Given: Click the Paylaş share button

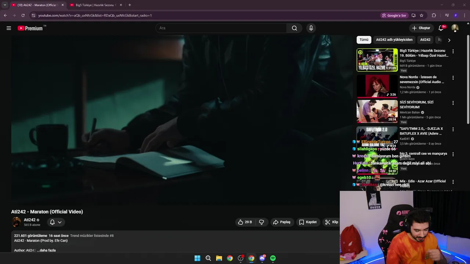Looking at the screenshot, I should coord(282,222).
